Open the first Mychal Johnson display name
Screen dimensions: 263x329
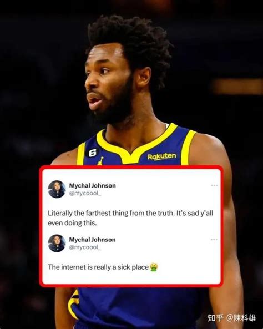pos(92,185)
